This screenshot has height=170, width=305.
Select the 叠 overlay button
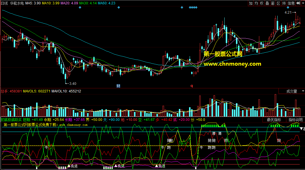click(x=267, y=3)
